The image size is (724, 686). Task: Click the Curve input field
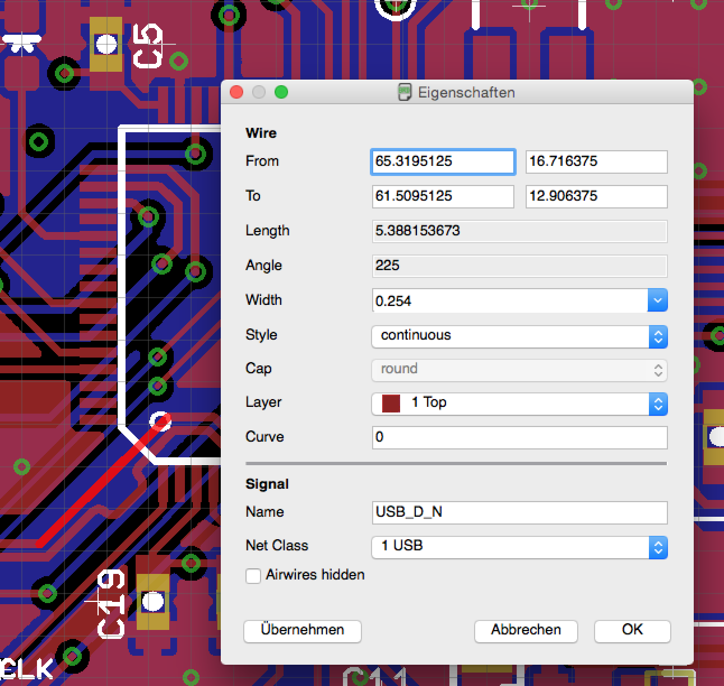519,437
